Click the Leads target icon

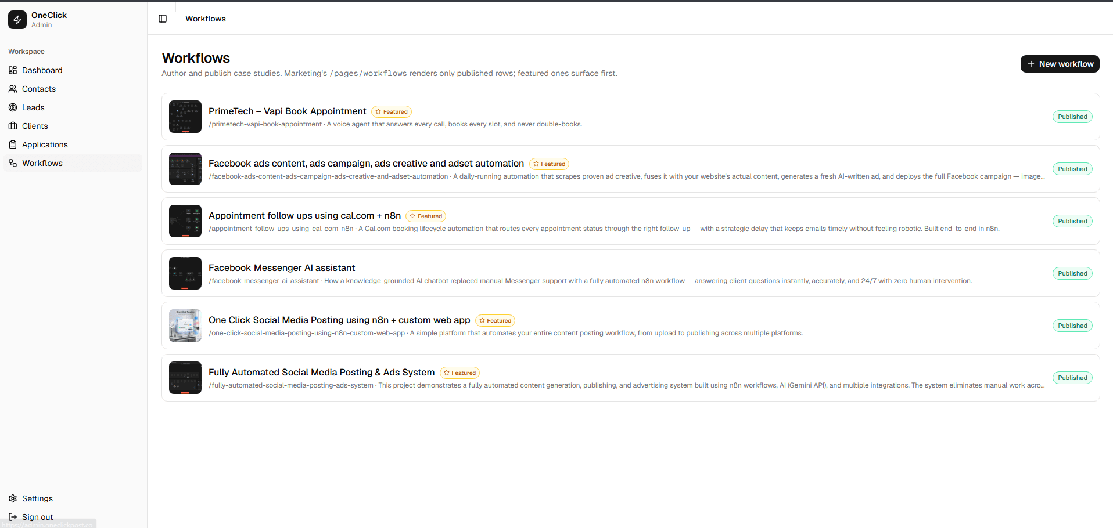[x=13, y=107]
